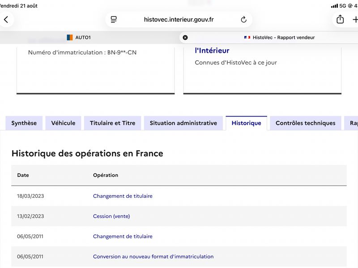Click the l'Intérieur heading link

(212, 50)
